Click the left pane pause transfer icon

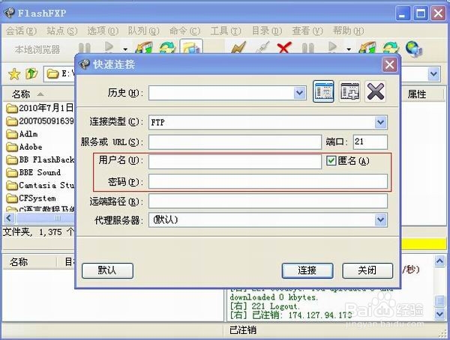[84, 49]
